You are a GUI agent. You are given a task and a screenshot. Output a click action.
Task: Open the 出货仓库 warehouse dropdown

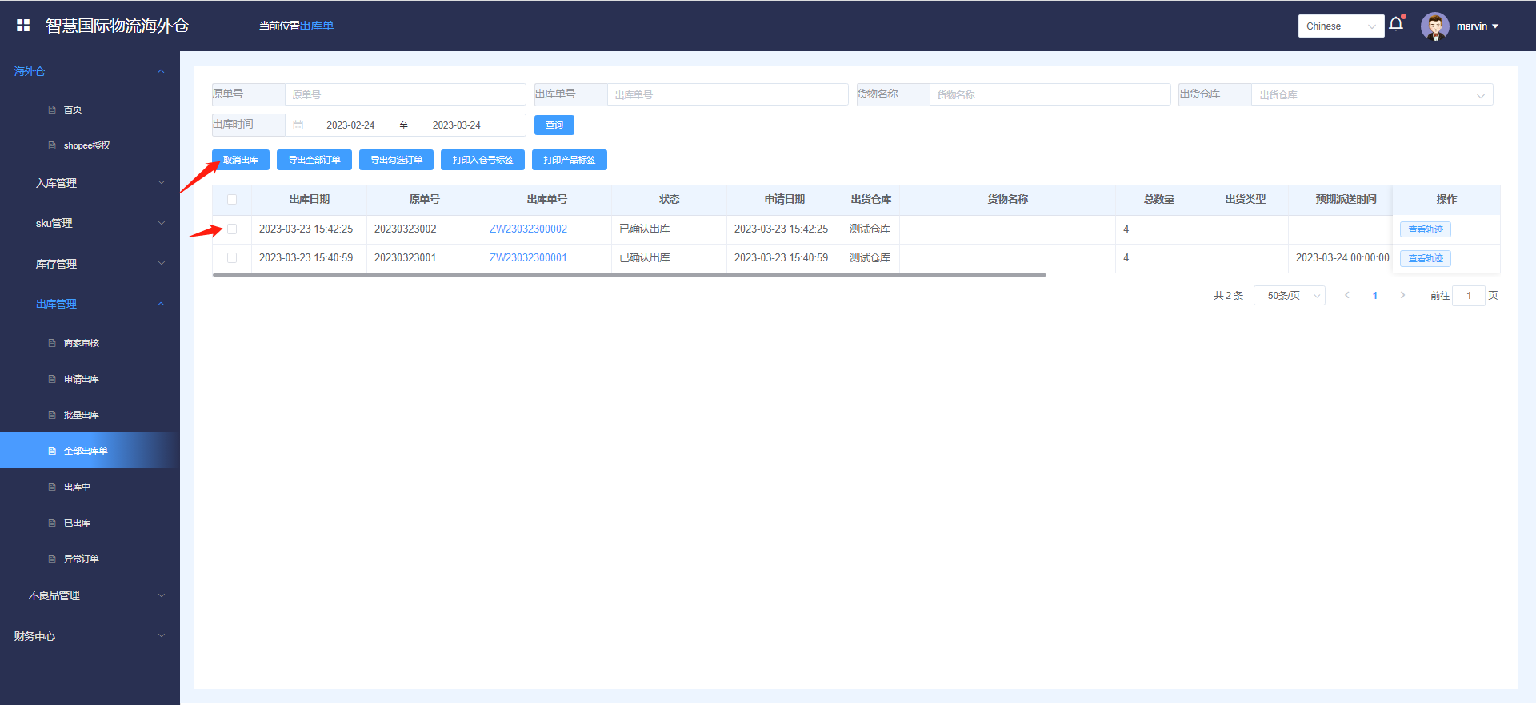click(1371, 95)
